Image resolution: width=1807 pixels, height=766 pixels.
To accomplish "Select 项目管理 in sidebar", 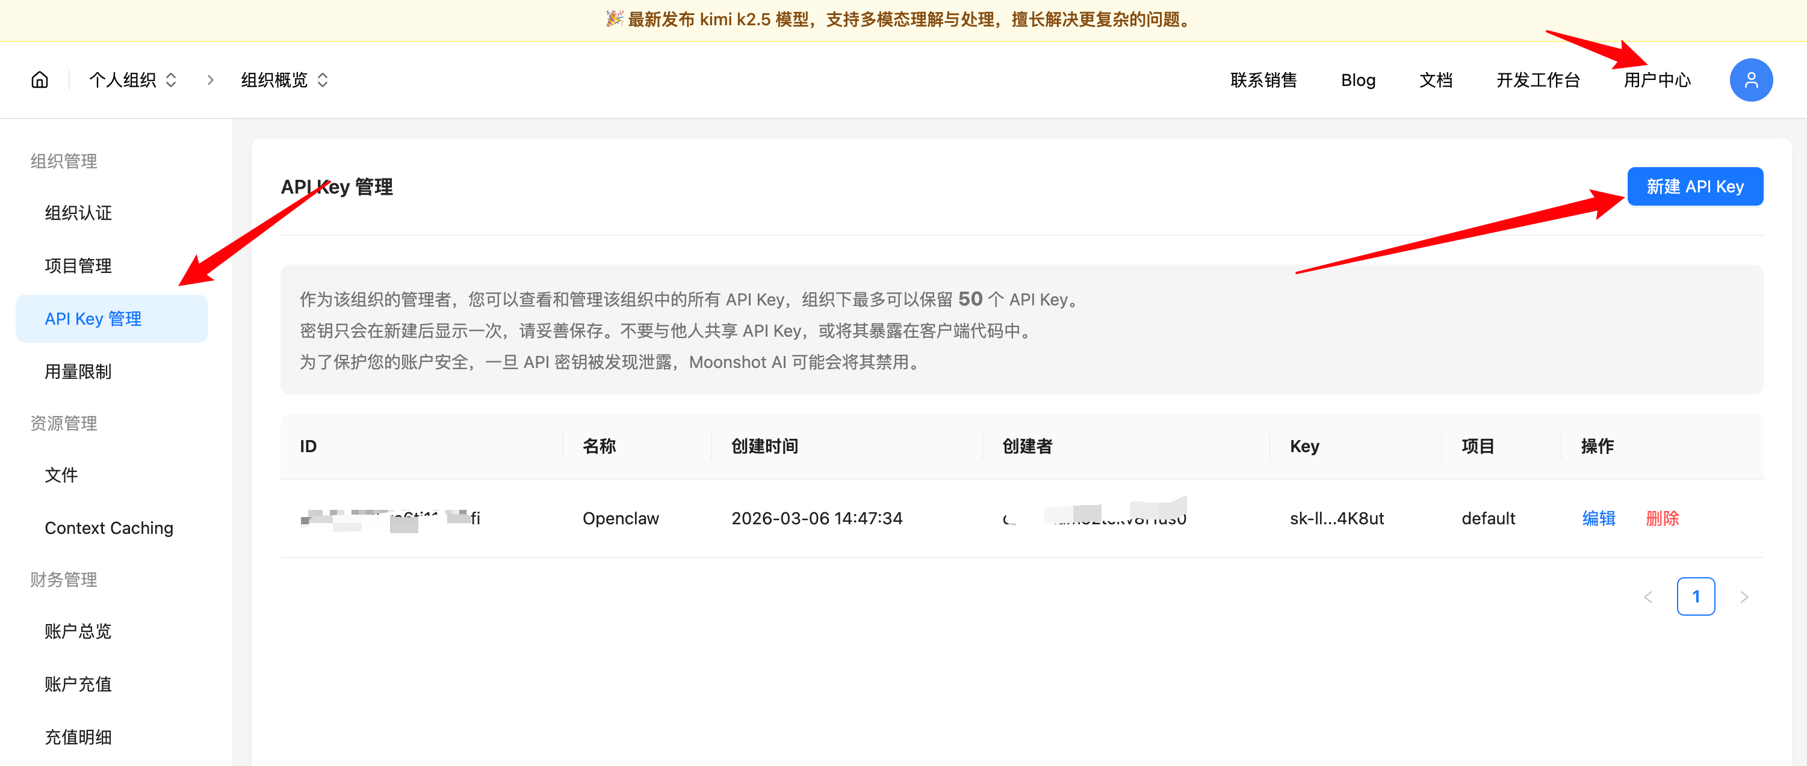I will pyautogui.click(x=79, y=266).
